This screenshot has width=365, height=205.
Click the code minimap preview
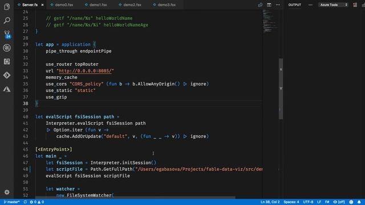270,21
